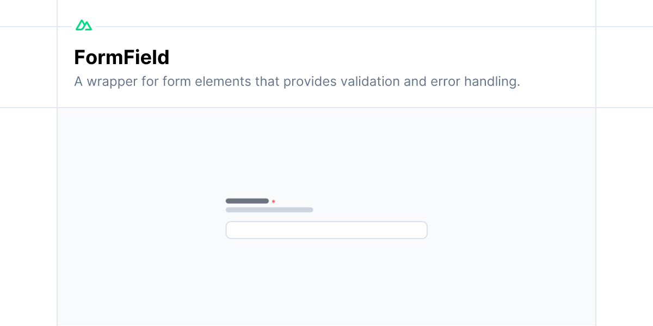Click the gray preview area above the label
The width and height of the screenshot is (653, 326).
point(326,152)
